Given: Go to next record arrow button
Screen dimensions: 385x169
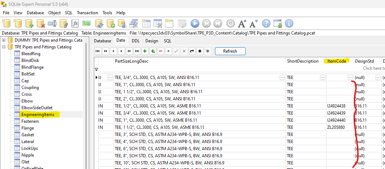Looking at the screenshot, I should click(121, 51).
